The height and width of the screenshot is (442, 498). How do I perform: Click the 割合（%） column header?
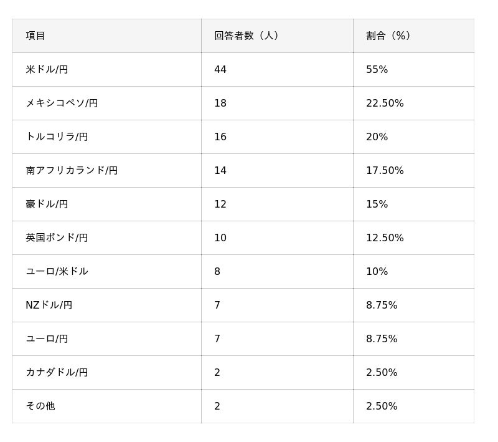[388, 36]
